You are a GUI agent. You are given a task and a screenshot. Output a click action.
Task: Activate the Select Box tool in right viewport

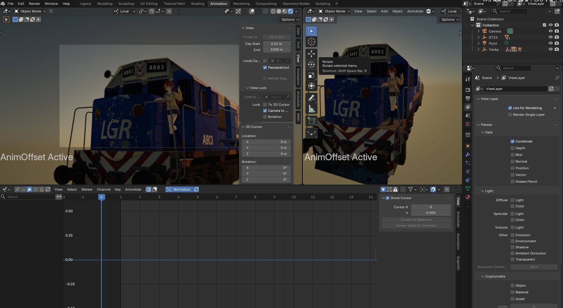pos(311,31)
